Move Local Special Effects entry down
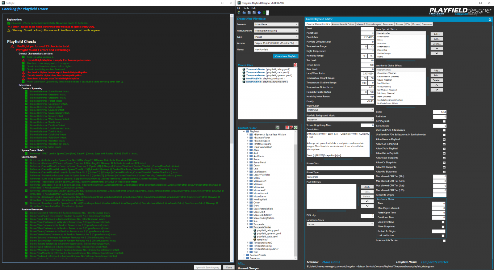The width and height of the screenshot is (494, 270). pos(437,53)
